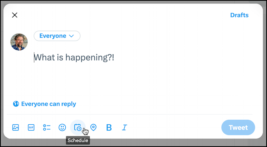267x147 pixels.
Task: Open the Everyone audience dropdown
Action: pyautogui.click(x=57, y=36)
